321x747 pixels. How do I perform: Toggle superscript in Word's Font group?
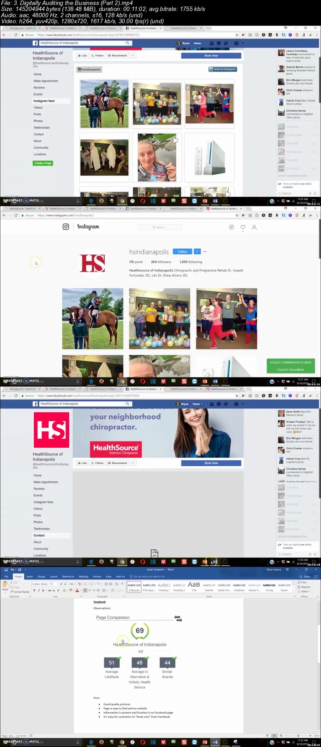pos(58,590)
